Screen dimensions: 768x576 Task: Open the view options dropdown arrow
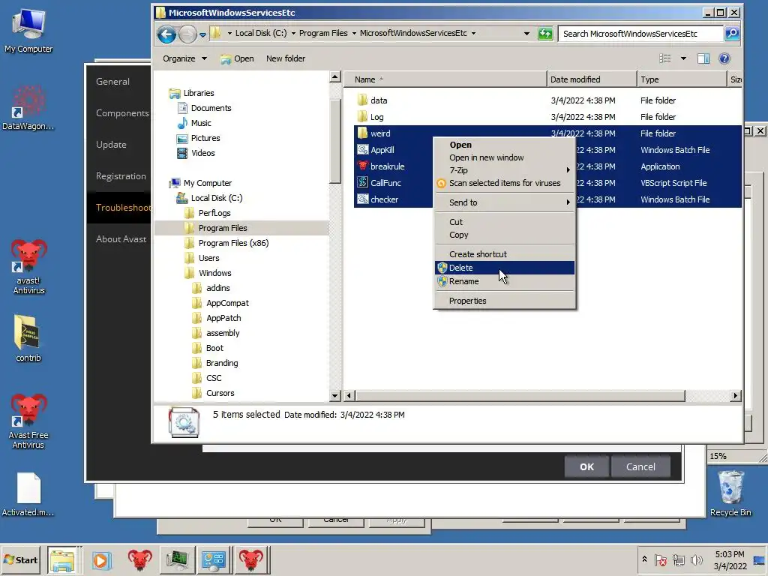click(683, 58)
